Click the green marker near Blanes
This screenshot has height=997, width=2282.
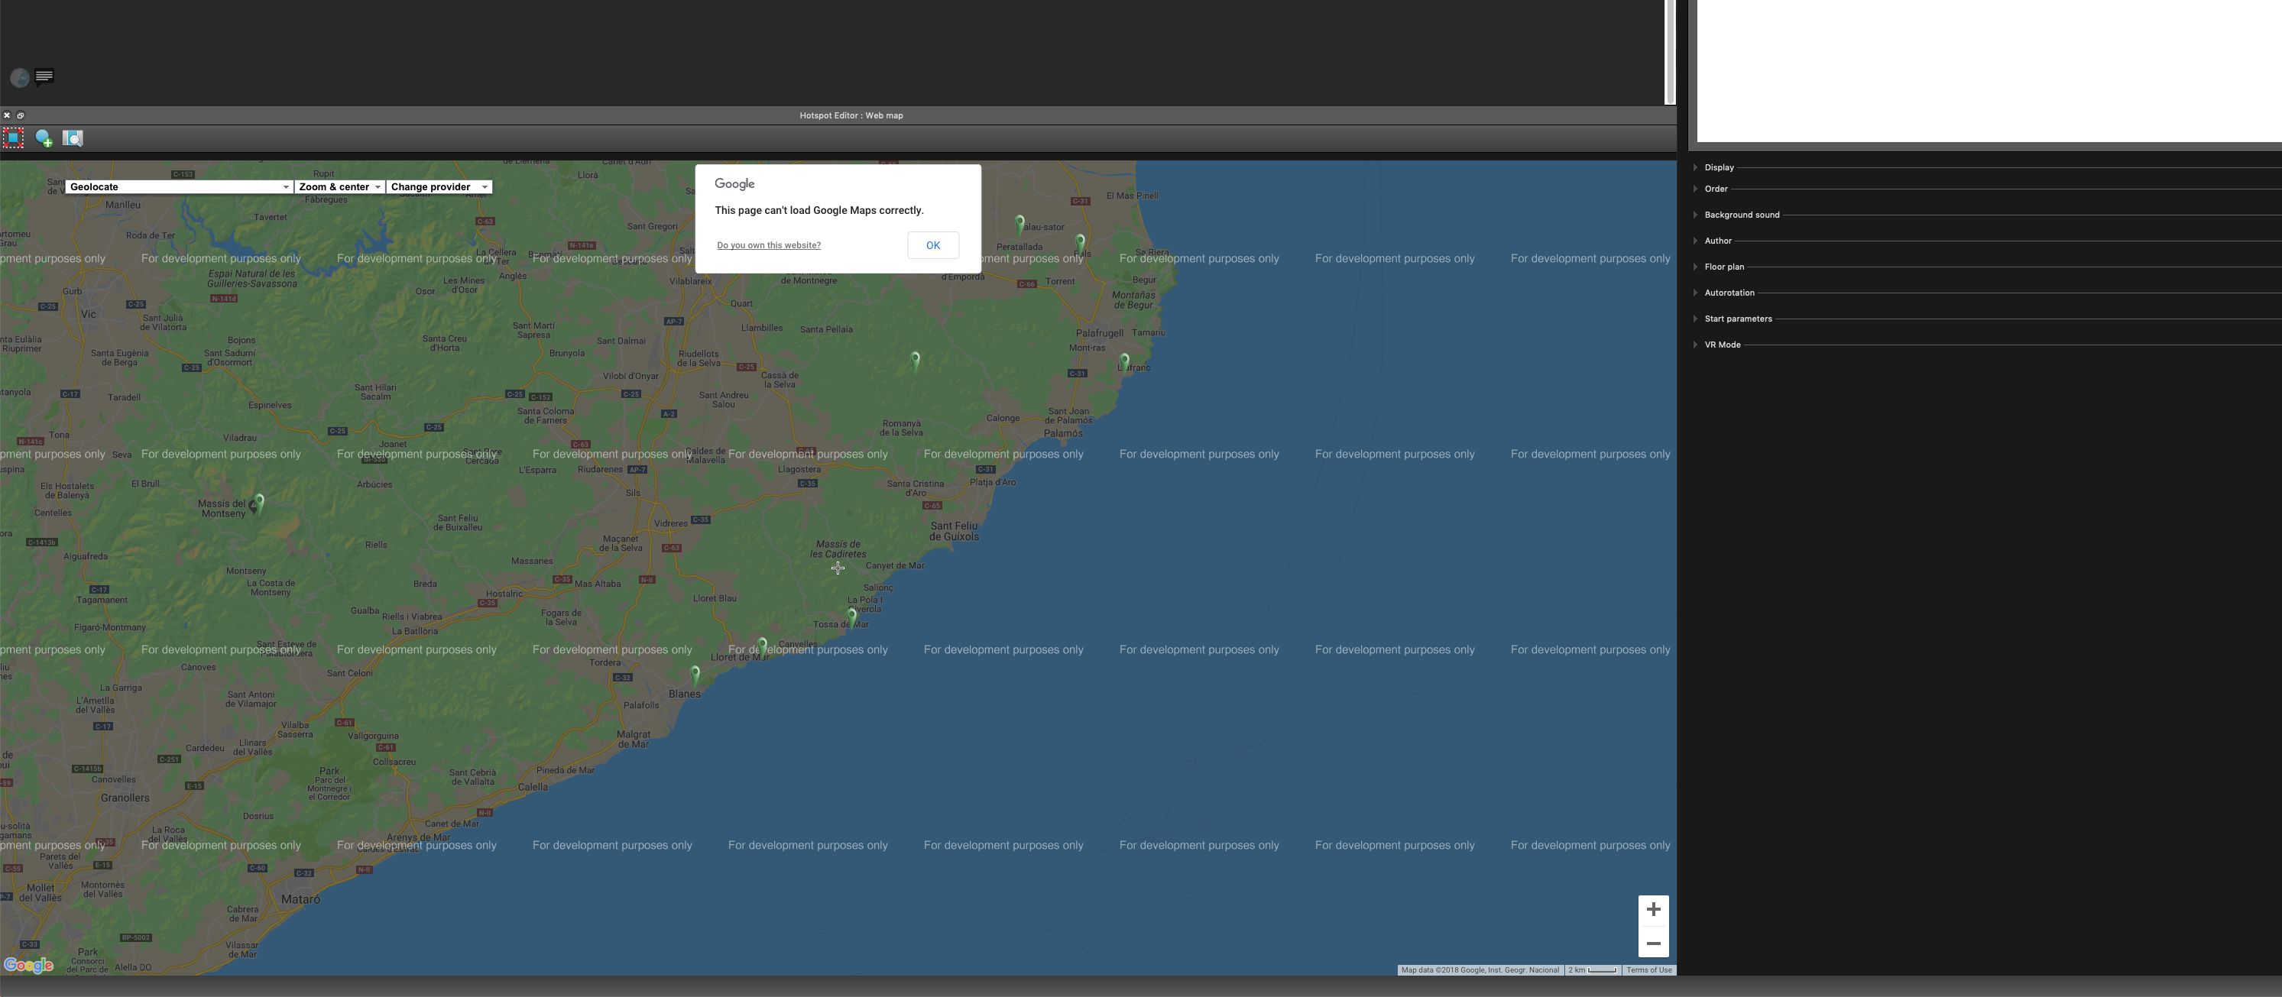click(x=695, y=675)
